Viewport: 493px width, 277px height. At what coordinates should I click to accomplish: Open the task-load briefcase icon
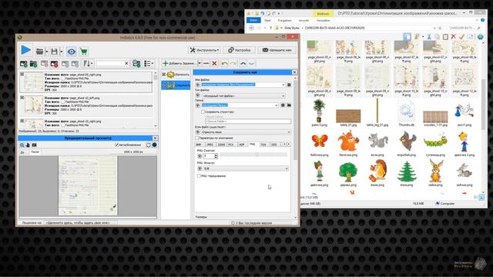[39, 52]
